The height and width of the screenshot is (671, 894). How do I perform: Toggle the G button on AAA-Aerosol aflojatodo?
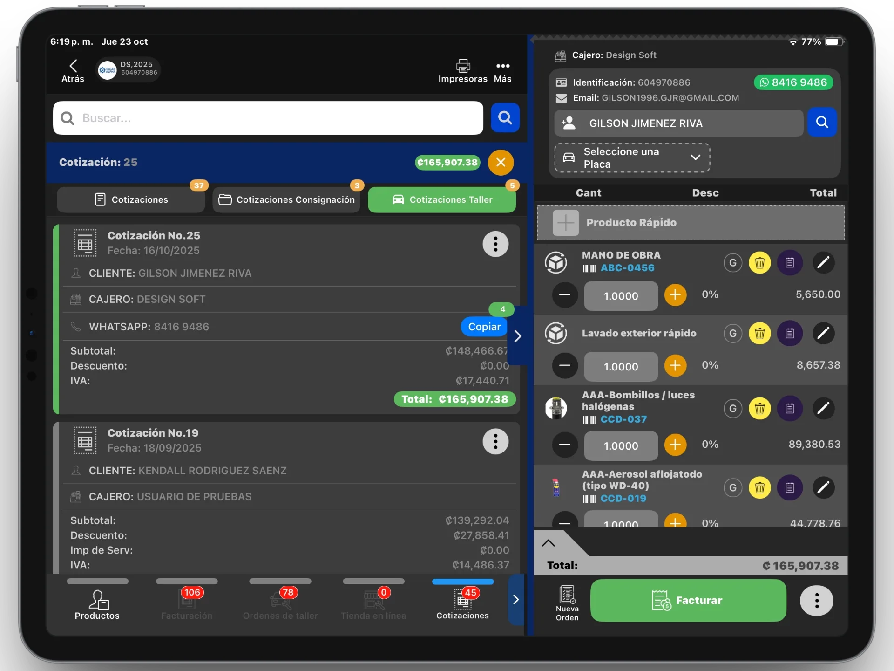[732, 488]
